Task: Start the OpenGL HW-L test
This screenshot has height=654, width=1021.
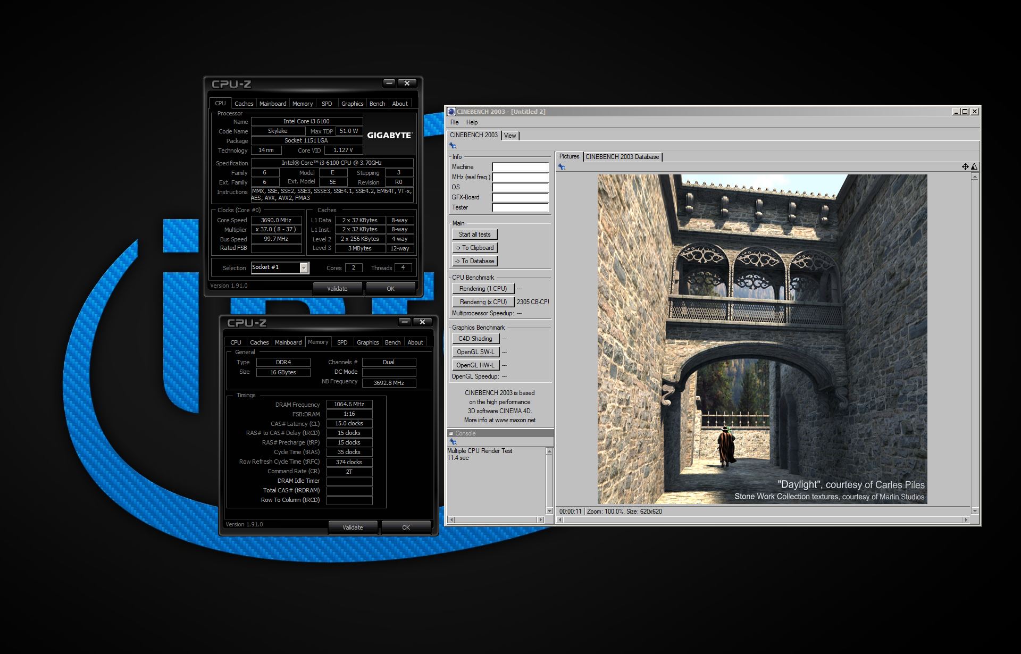Action: click(x=475, y=365)
